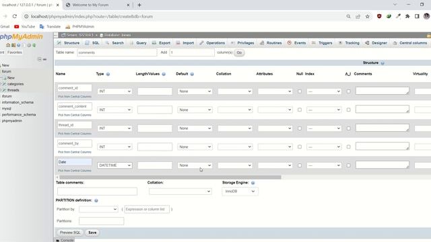This screenshot has width=431, height=242.
Task: Click the Length/Values field for Date
Action: (x=155, y=165)
